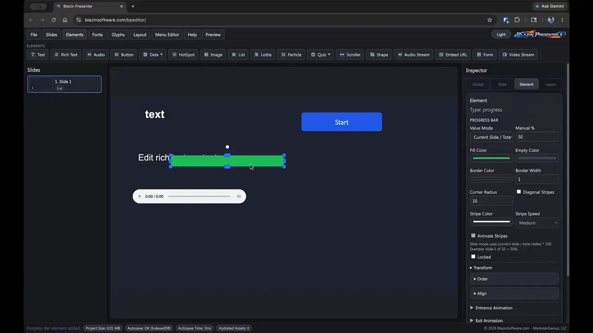
Task: Open the Empty Color swatch
Action: tap(537, 158)
